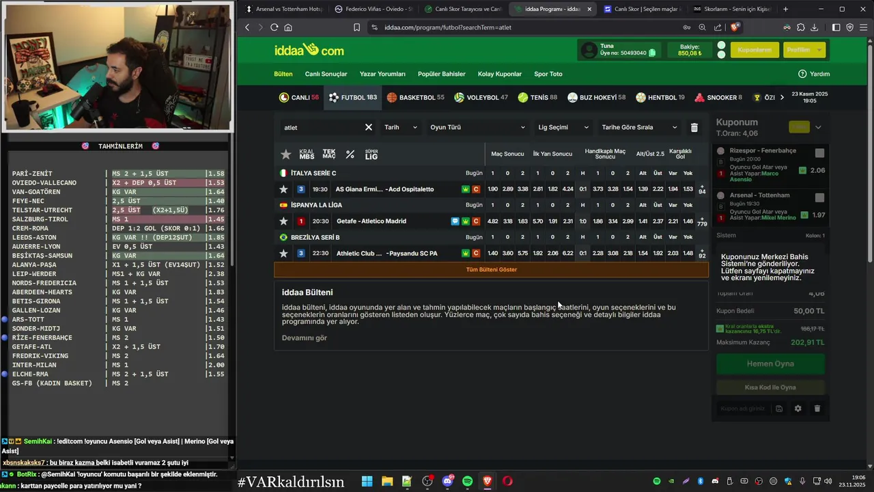This screenshot has height=492, width=874.
Task: Open Discord from the taskbar
Action: pos(447,481)
